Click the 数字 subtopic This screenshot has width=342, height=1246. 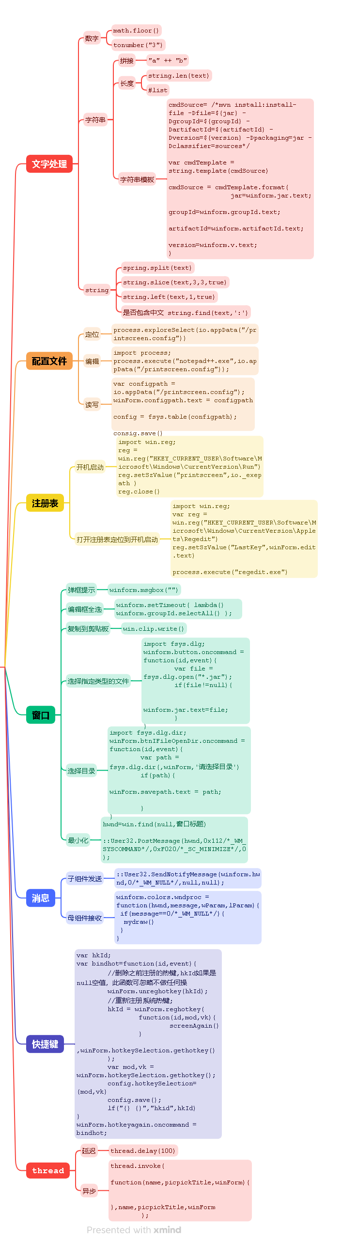pyautogui.click(x=92, y=38)
